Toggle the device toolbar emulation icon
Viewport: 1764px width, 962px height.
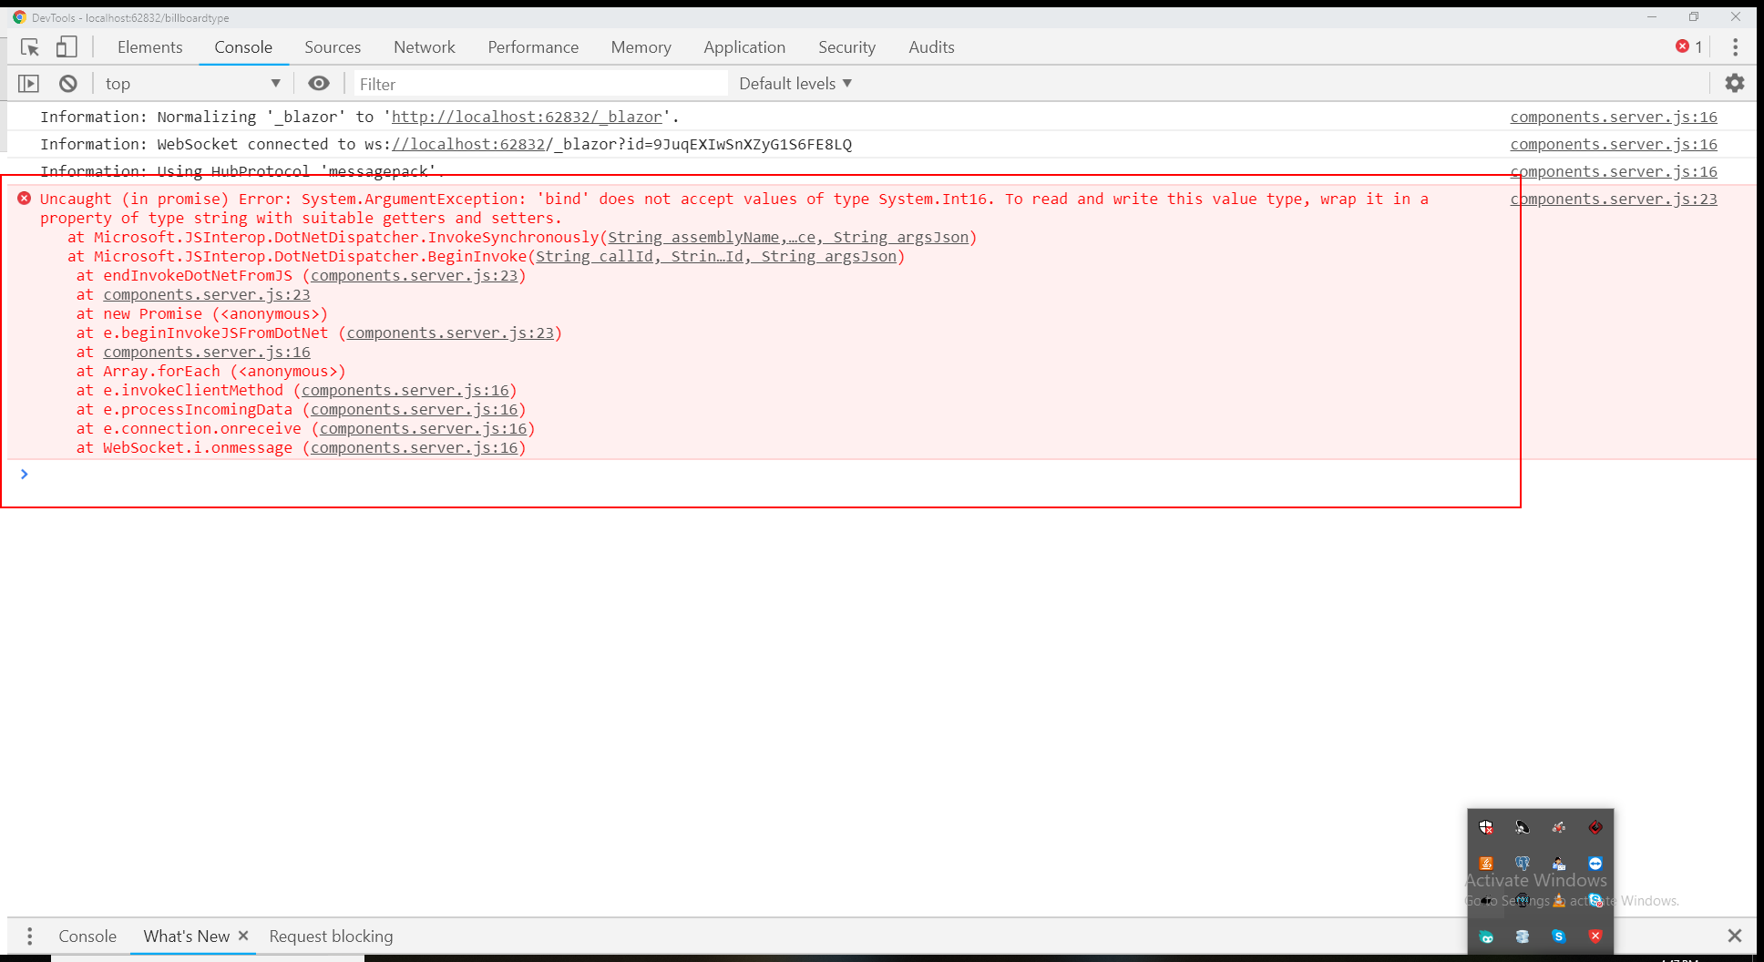67,46
